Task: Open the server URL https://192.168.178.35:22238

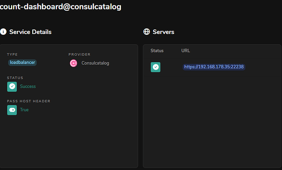Action: click(x=214, y=67)
